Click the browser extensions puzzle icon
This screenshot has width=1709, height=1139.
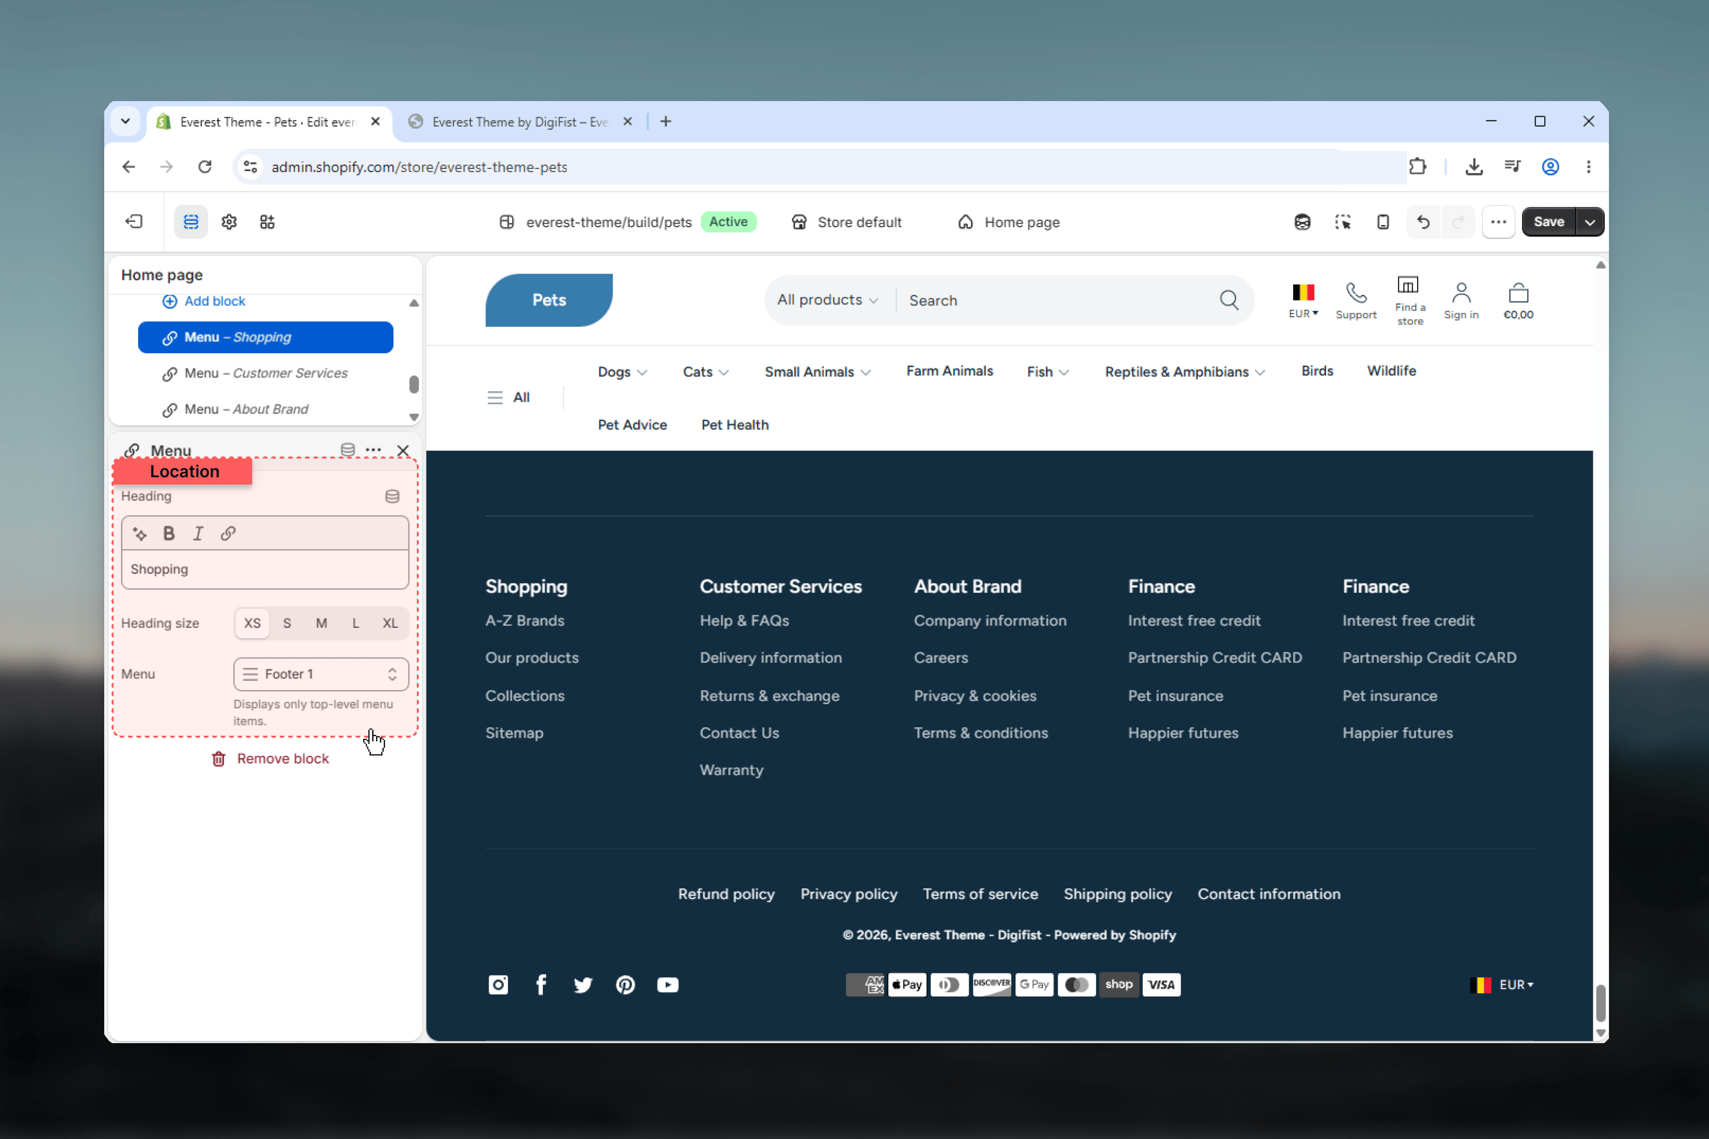1417,166
